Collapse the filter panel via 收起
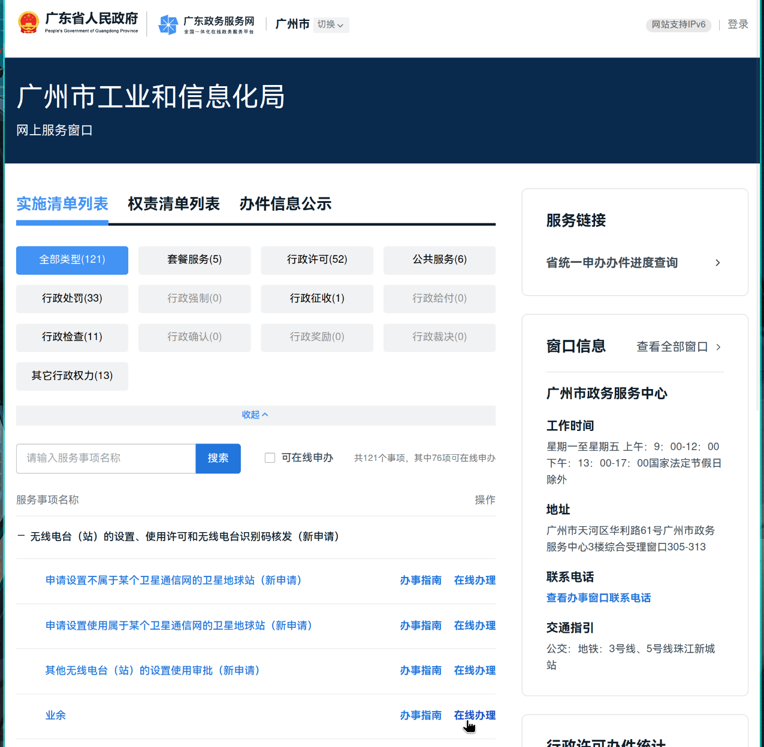 point(255,414)
